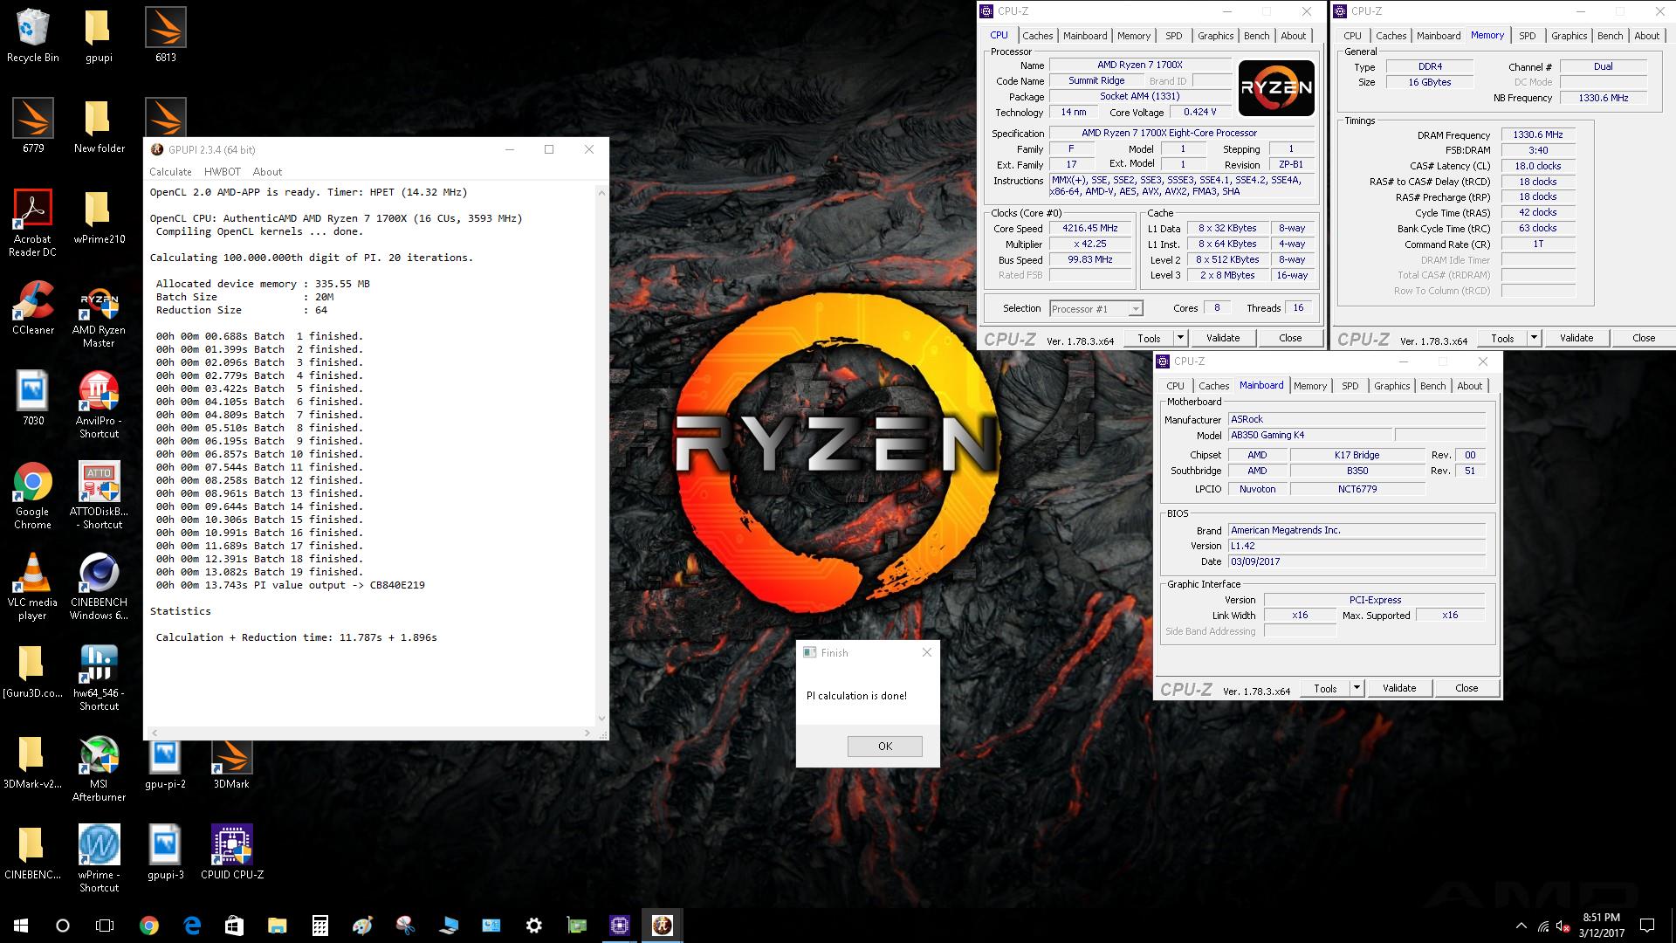1676x943 pixels.
Task: Expand Tools dropdown in CPU-Z Mainboard window
Action: [1357, 688]
